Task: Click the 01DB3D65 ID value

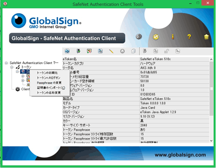Action: tap(148, 94)
